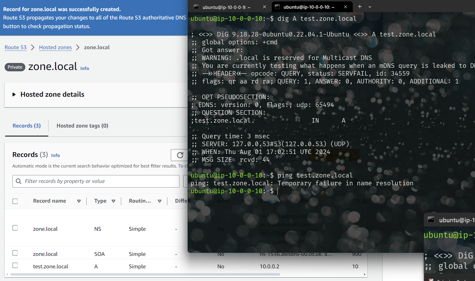Switch to Hosted zone tags tab

coord(82,126)
